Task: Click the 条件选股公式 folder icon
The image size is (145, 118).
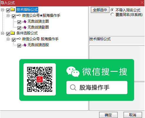Action: [13, 33]
